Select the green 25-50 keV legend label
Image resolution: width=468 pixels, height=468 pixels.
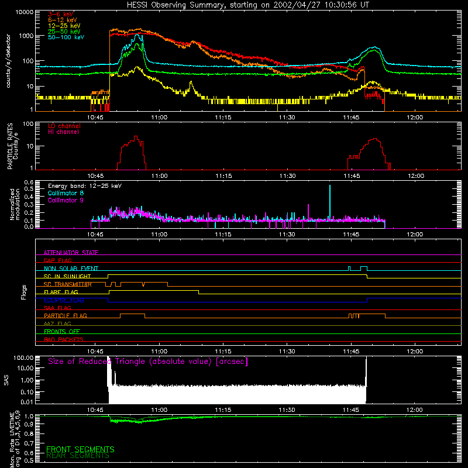pos(64,32)
